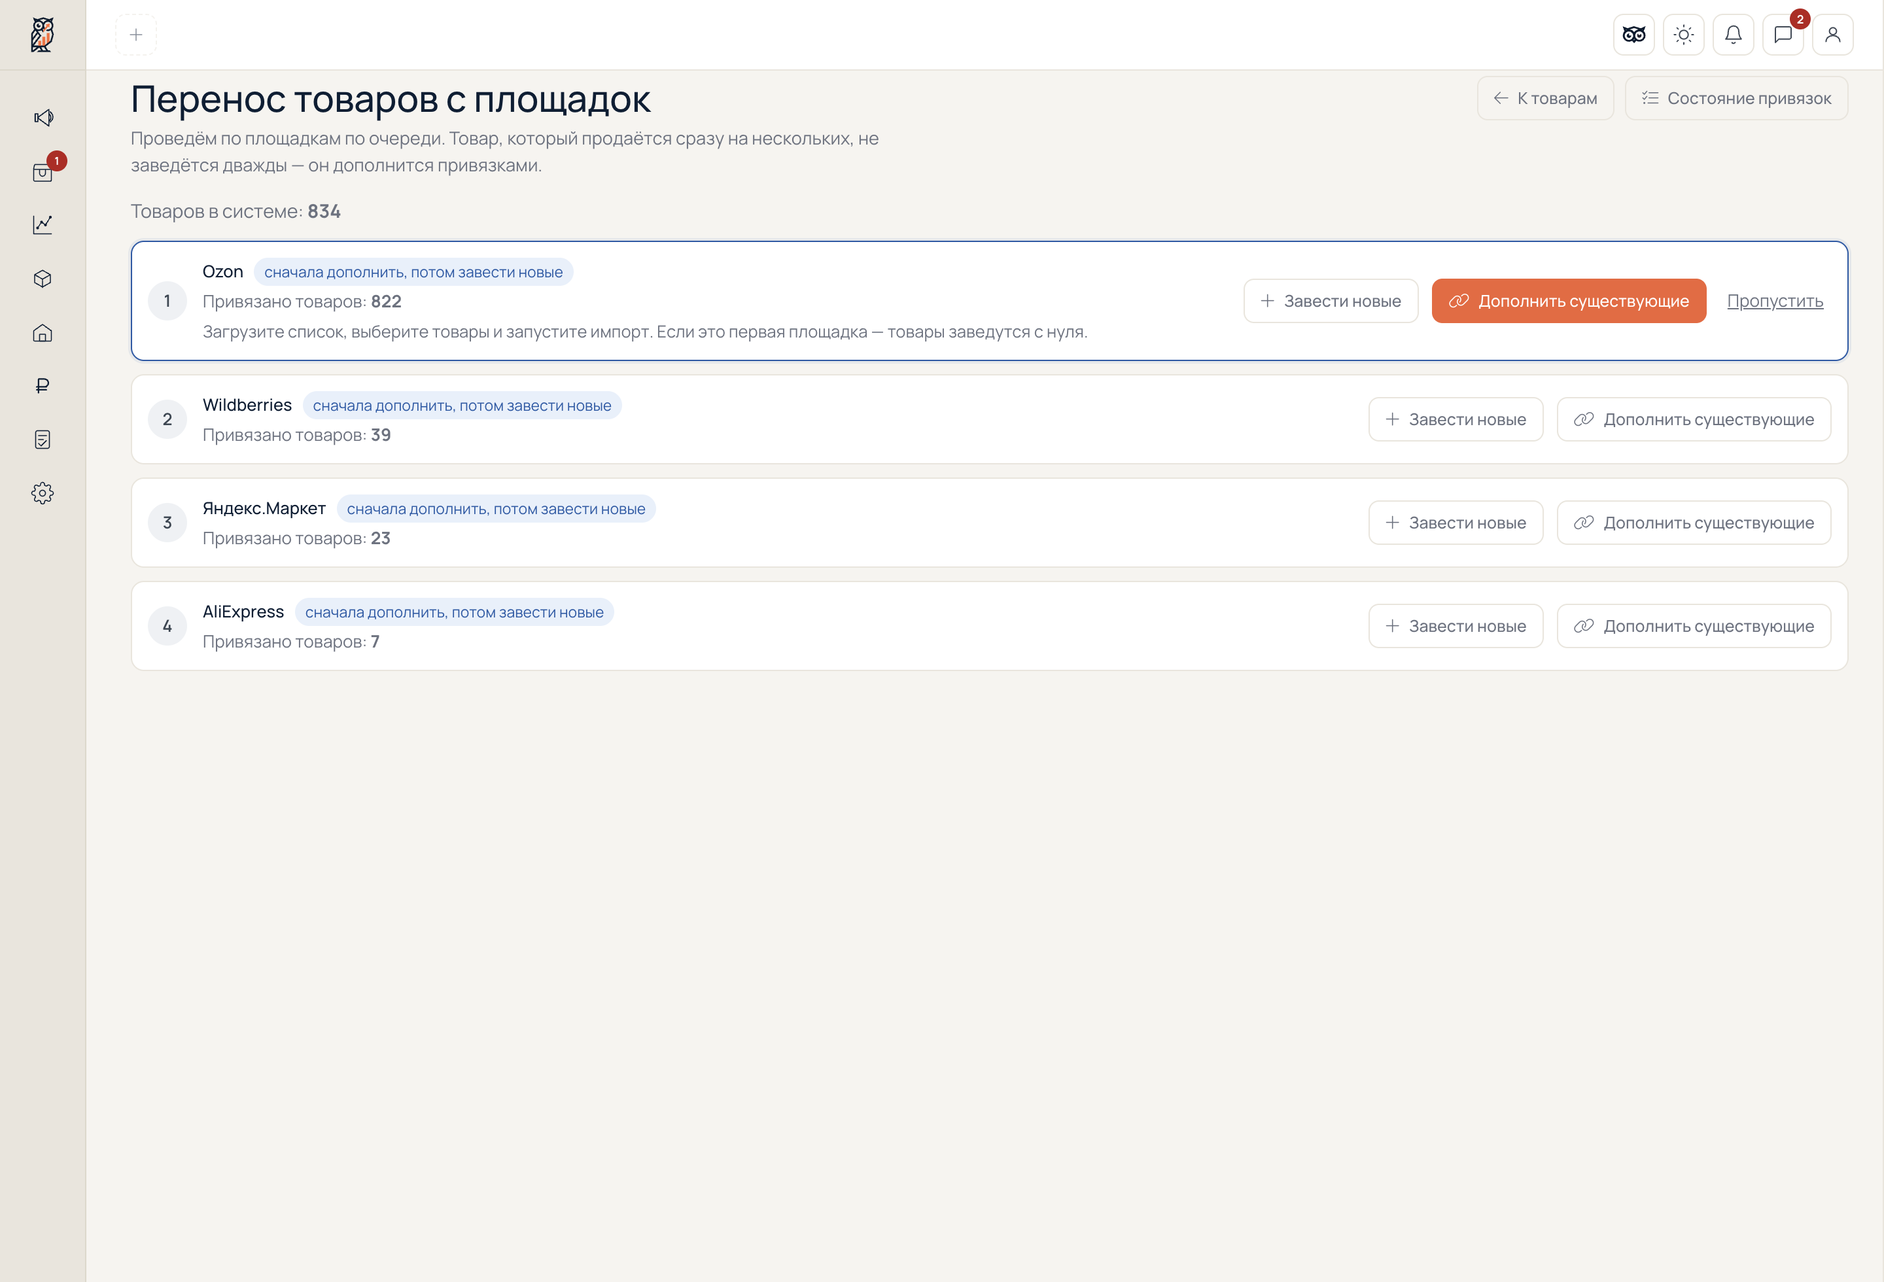Click Дополнить существующие for Ozon
Screen dimensions: 1884x1282
[x=1569, y=301]
